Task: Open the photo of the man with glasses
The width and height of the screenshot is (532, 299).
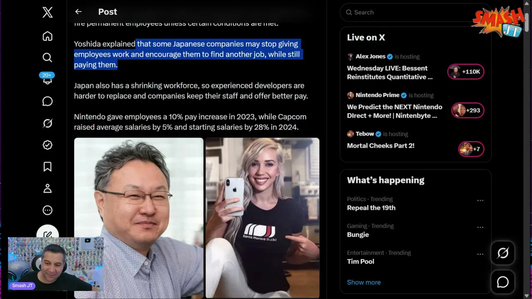Action: 139,218
